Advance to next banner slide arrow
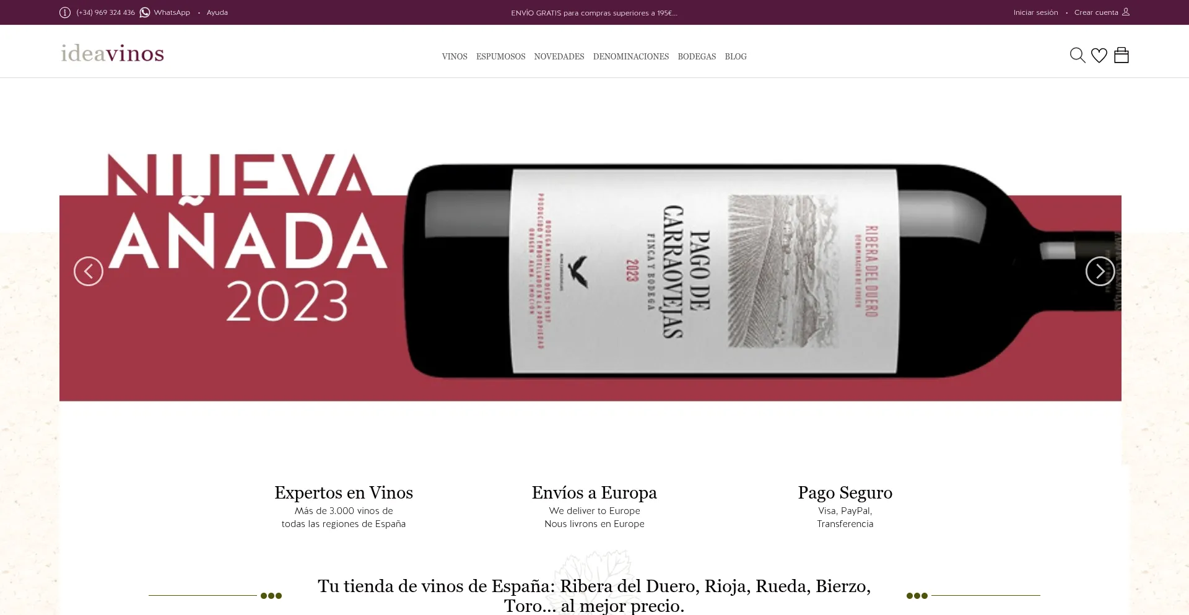Image resolution: width=1189 pixels, height=615 pixels. point(1100,271)
